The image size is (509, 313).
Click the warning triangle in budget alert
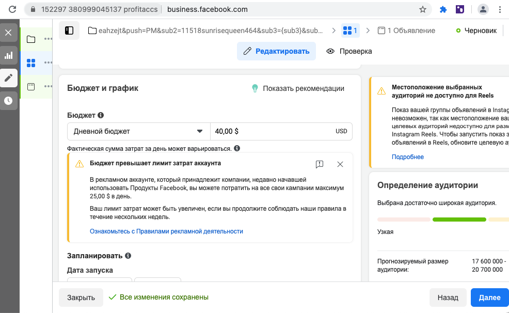point(79,164)
